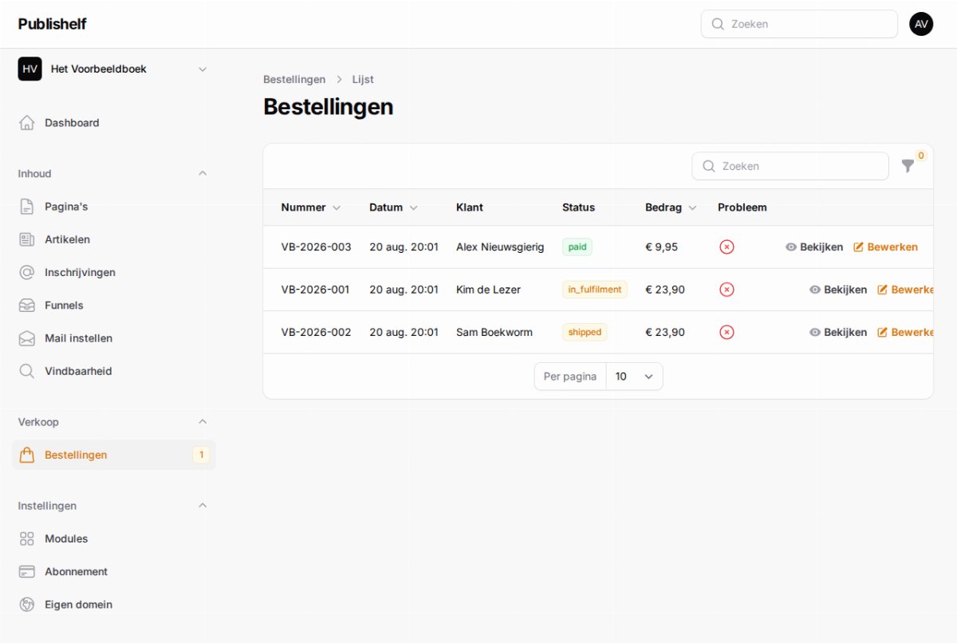957x643 pixels.
Task: Click Bekijken for order VB-2026-002
Action: tap(838, 332)
